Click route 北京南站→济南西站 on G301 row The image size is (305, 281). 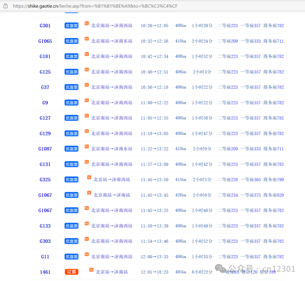pyautogui.click(x=112, y=26)
